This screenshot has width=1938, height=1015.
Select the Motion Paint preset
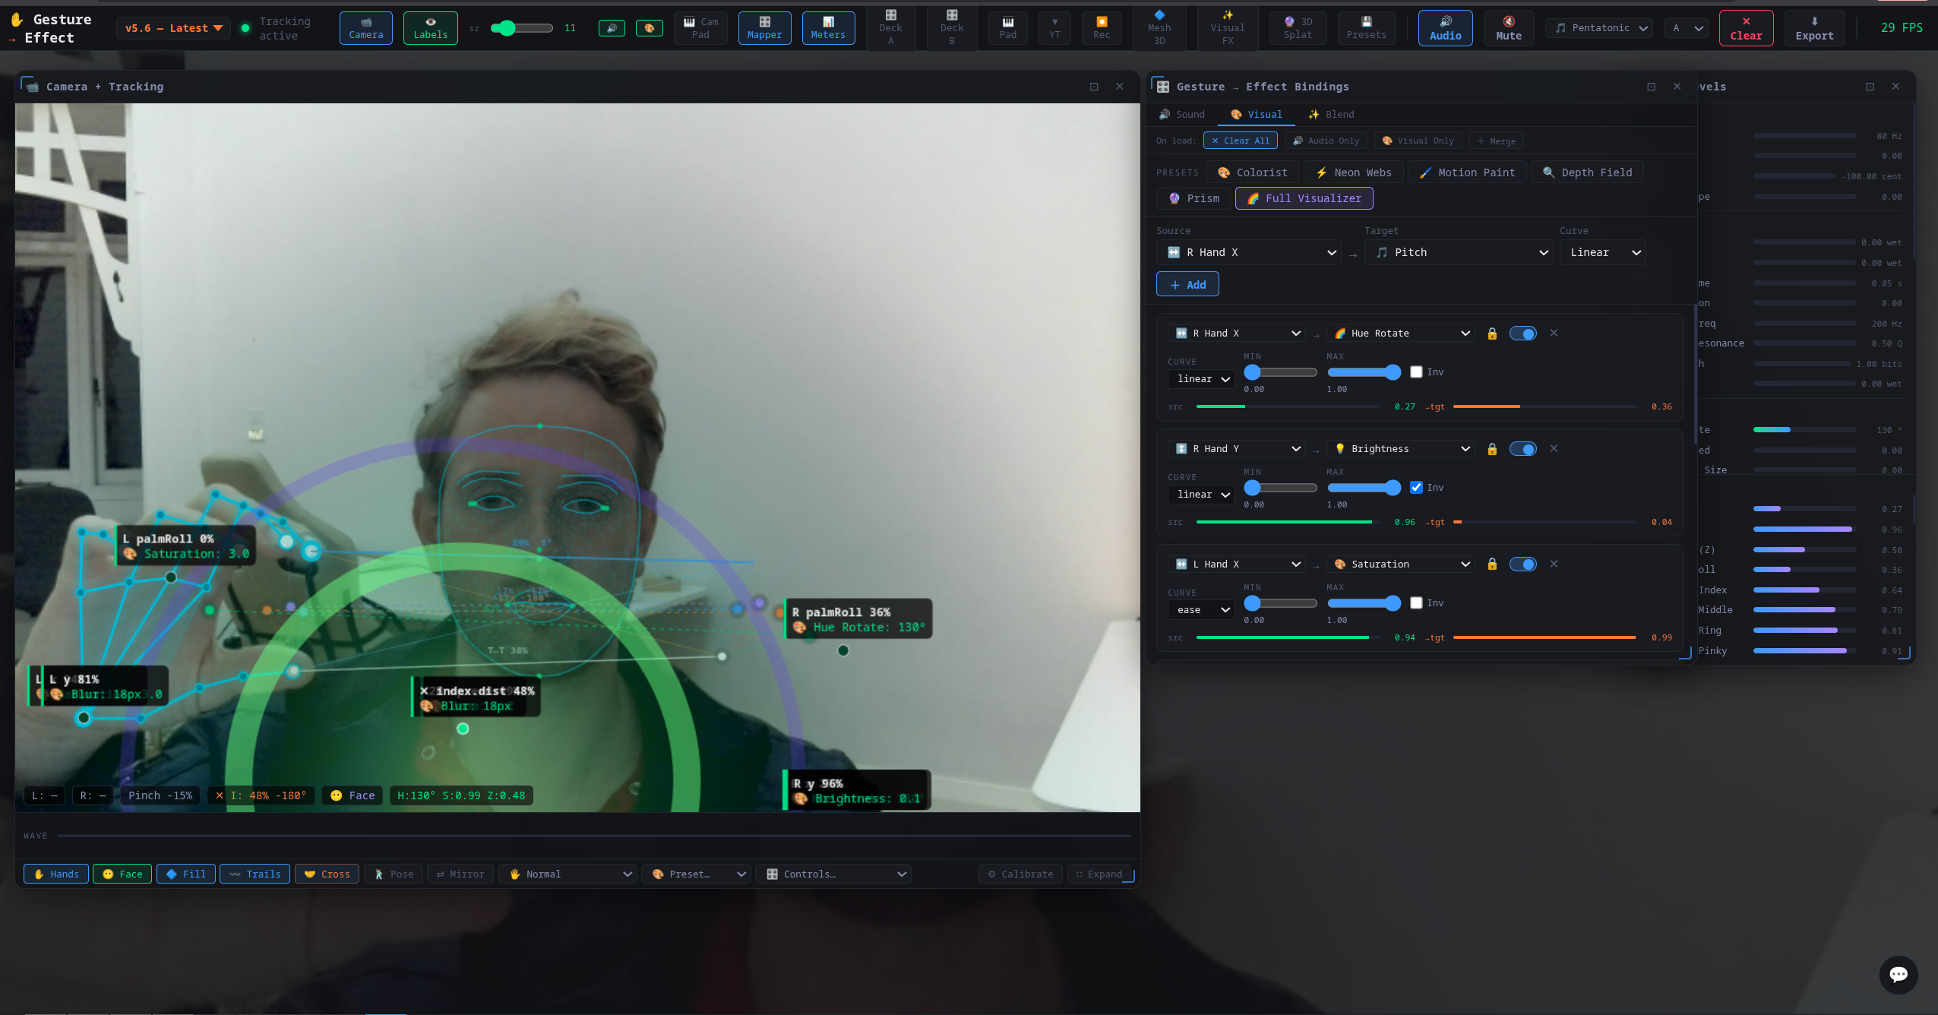1466,172
